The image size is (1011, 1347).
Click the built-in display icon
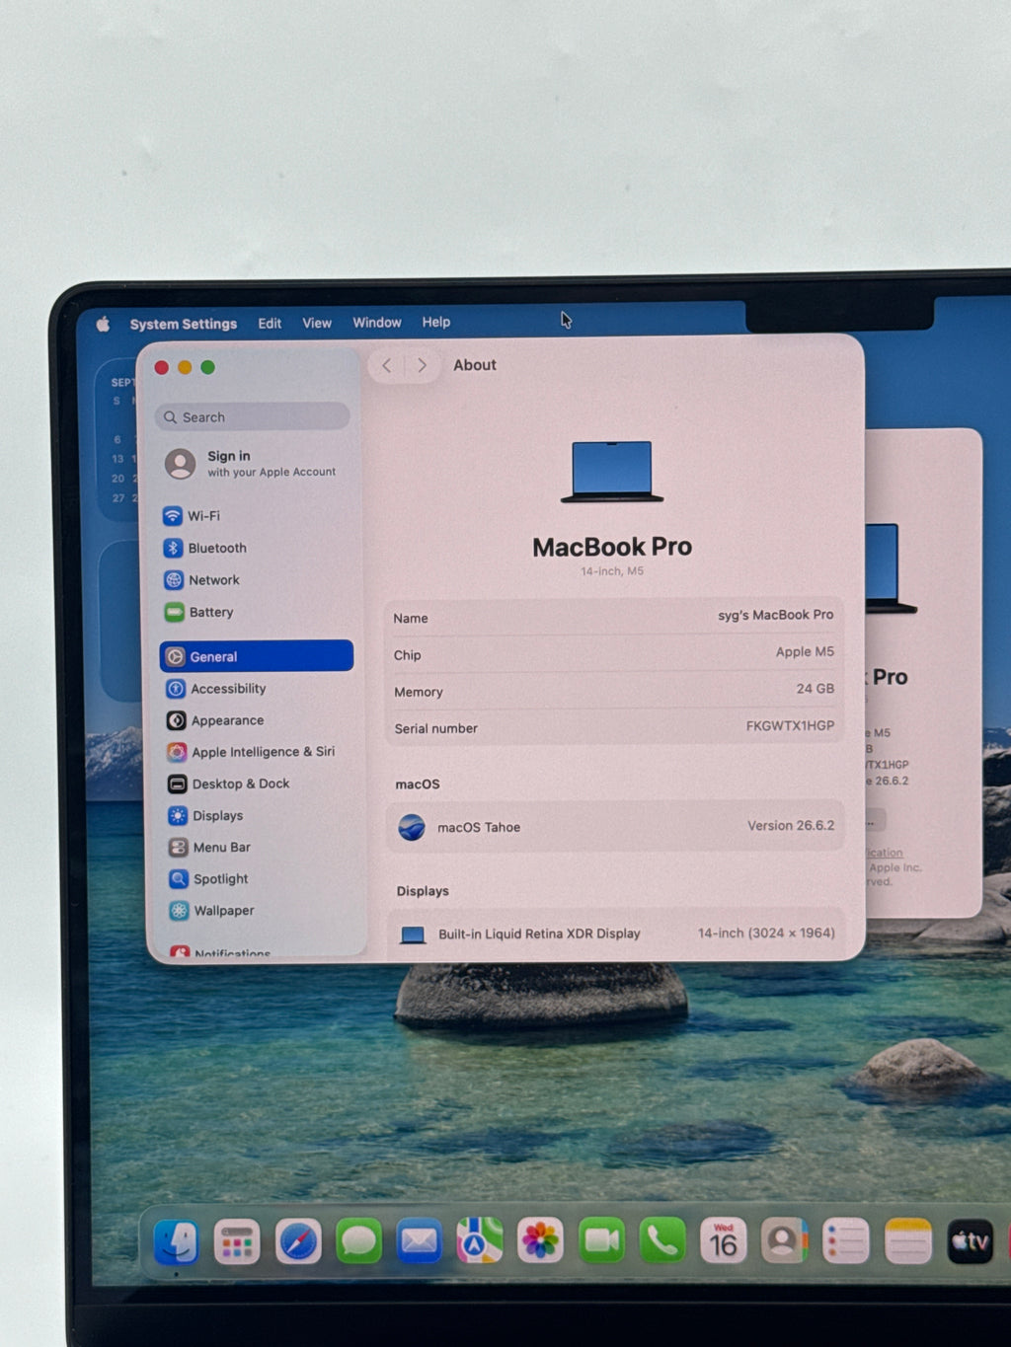[413, 935]
